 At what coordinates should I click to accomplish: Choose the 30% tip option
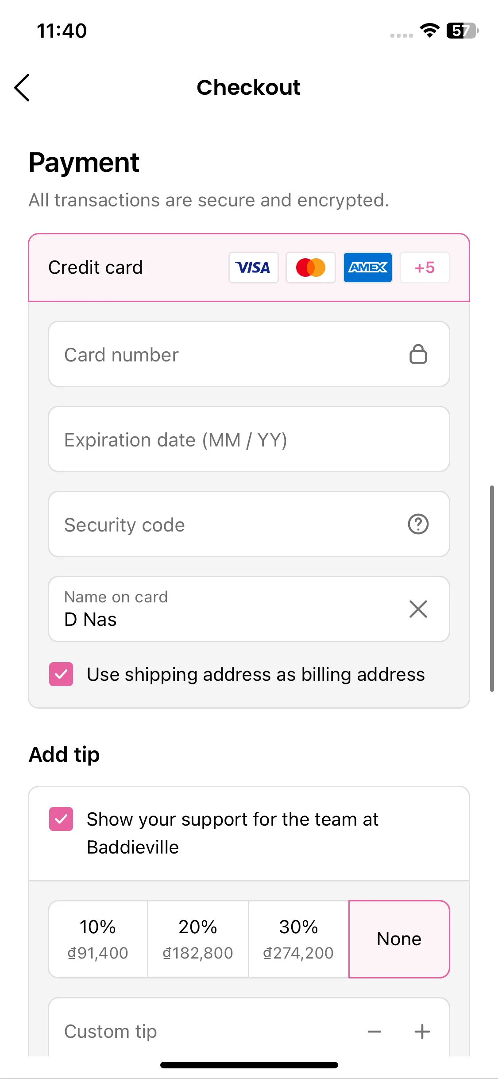(x=298, y=939)
